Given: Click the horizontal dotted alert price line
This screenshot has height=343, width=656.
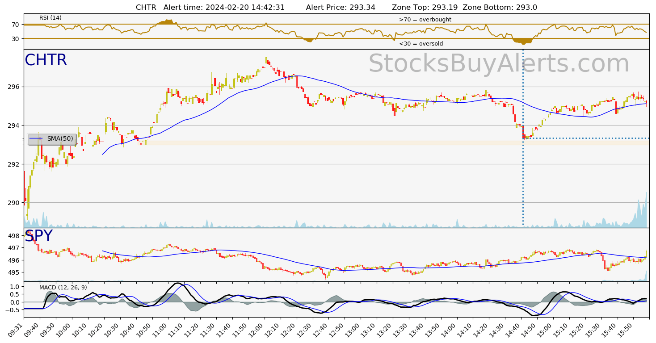Looking at the screenshot, I should (x=586, y=138).
